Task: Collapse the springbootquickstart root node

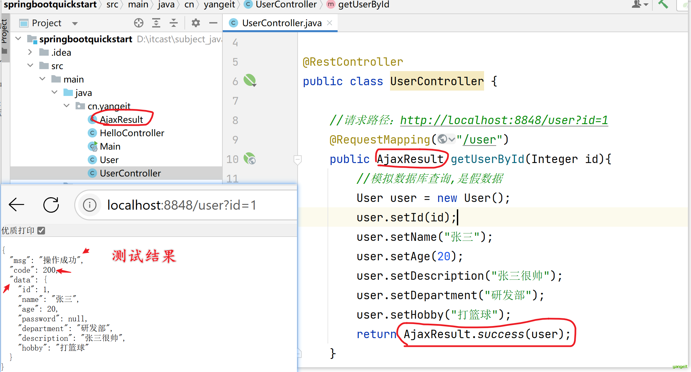Action: point(18,39)
